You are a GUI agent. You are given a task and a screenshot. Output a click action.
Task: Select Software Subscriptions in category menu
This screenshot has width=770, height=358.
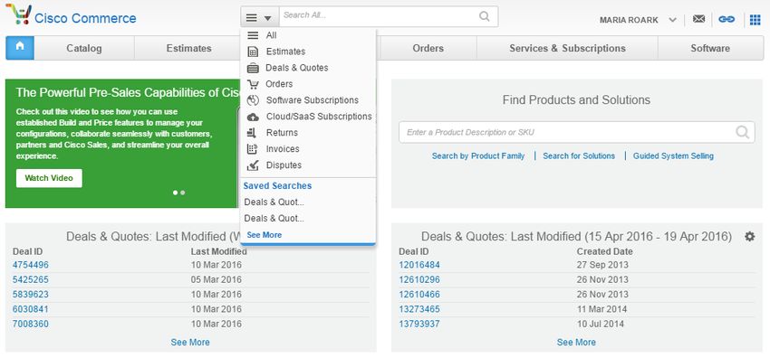pyautogui.click(x=313, y=100)
